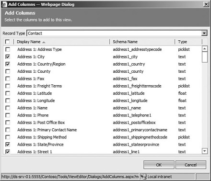Select the address1_addresstypecode schema name
The image size is (211, 181).
[x=137, y=49]
